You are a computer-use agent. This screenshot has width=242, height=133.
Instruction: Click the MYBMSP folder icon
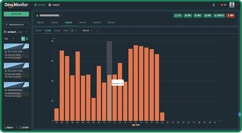click(5, 32)
